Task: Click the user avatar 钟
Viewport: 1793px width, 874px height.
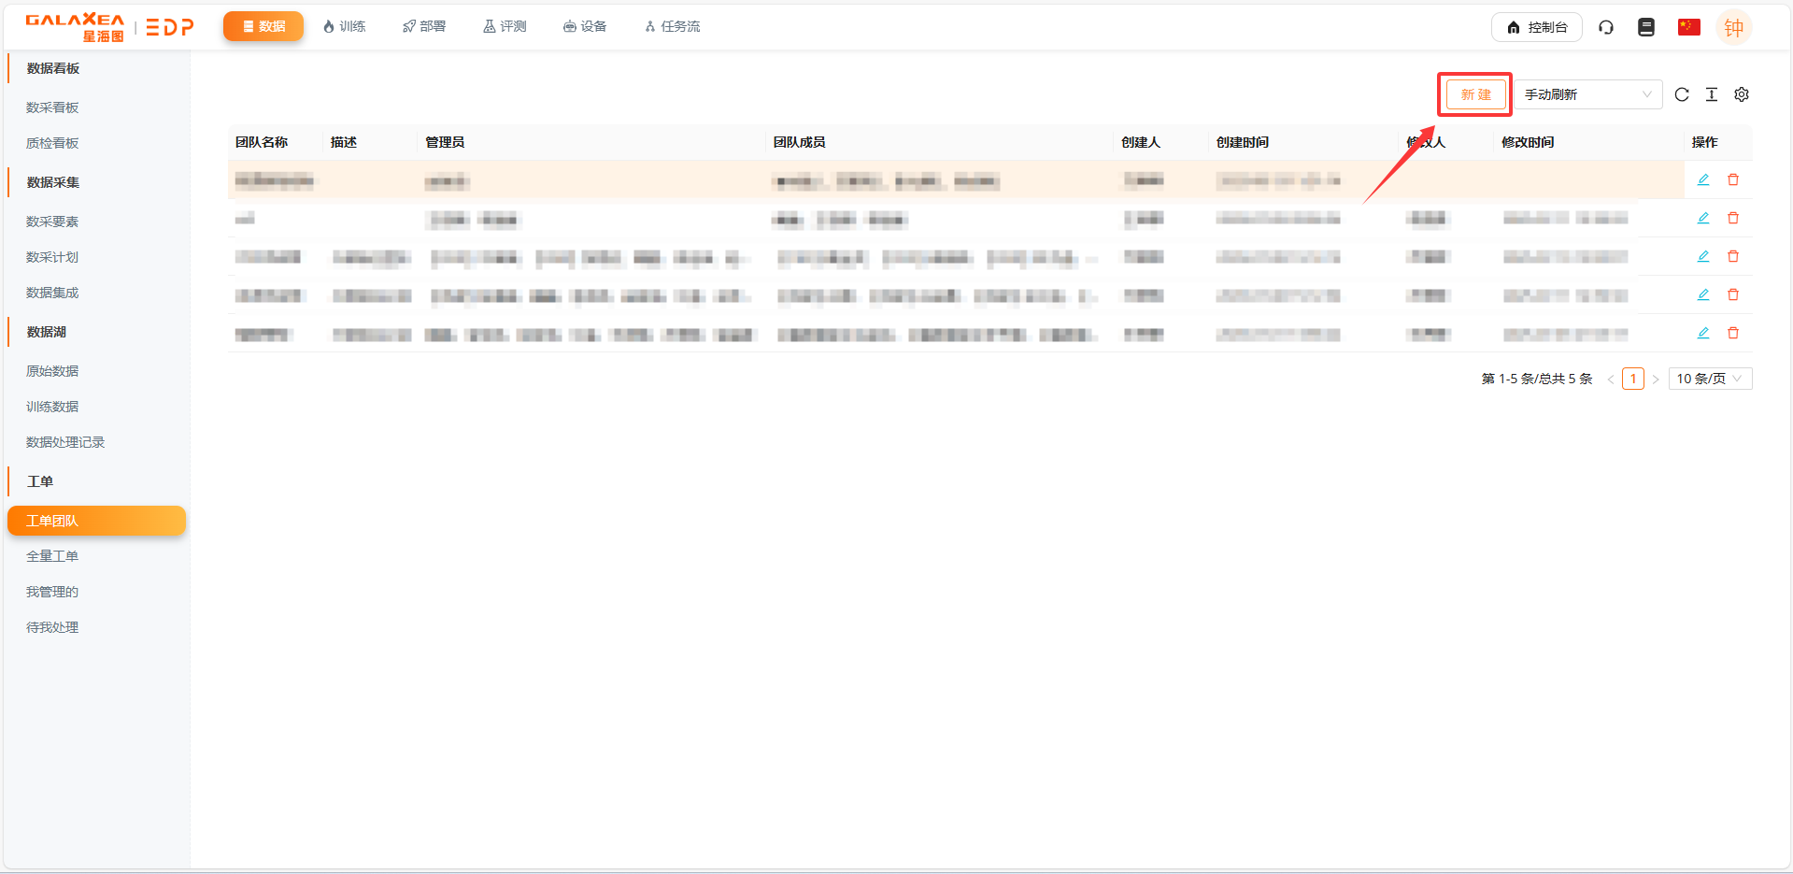Action: (1733, 27)
